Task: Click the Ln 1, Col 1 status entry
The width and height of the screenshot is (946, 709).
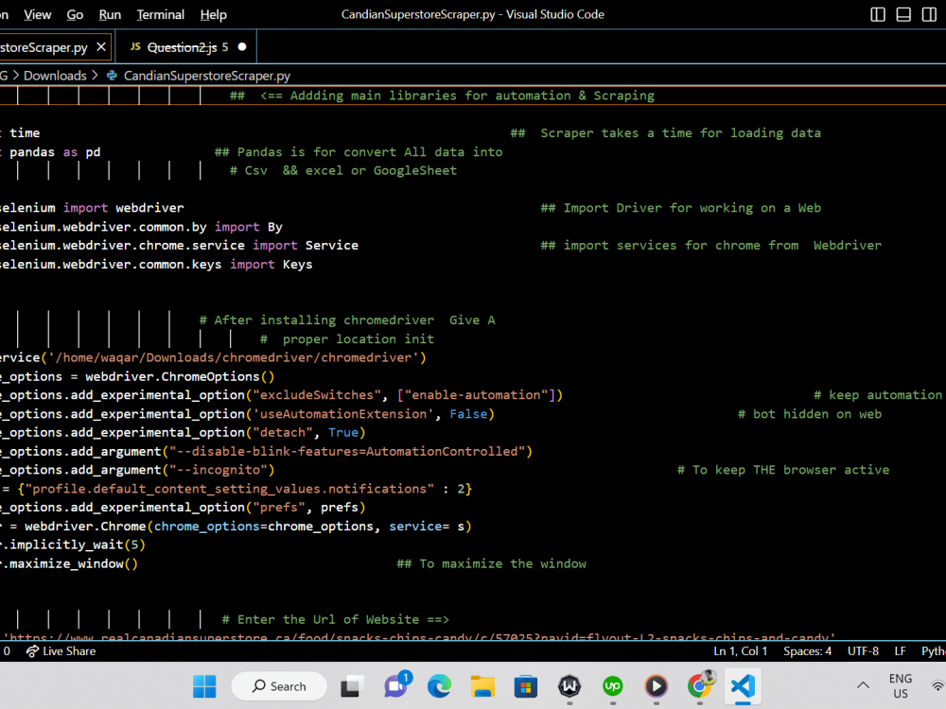Action: point(741,651)
